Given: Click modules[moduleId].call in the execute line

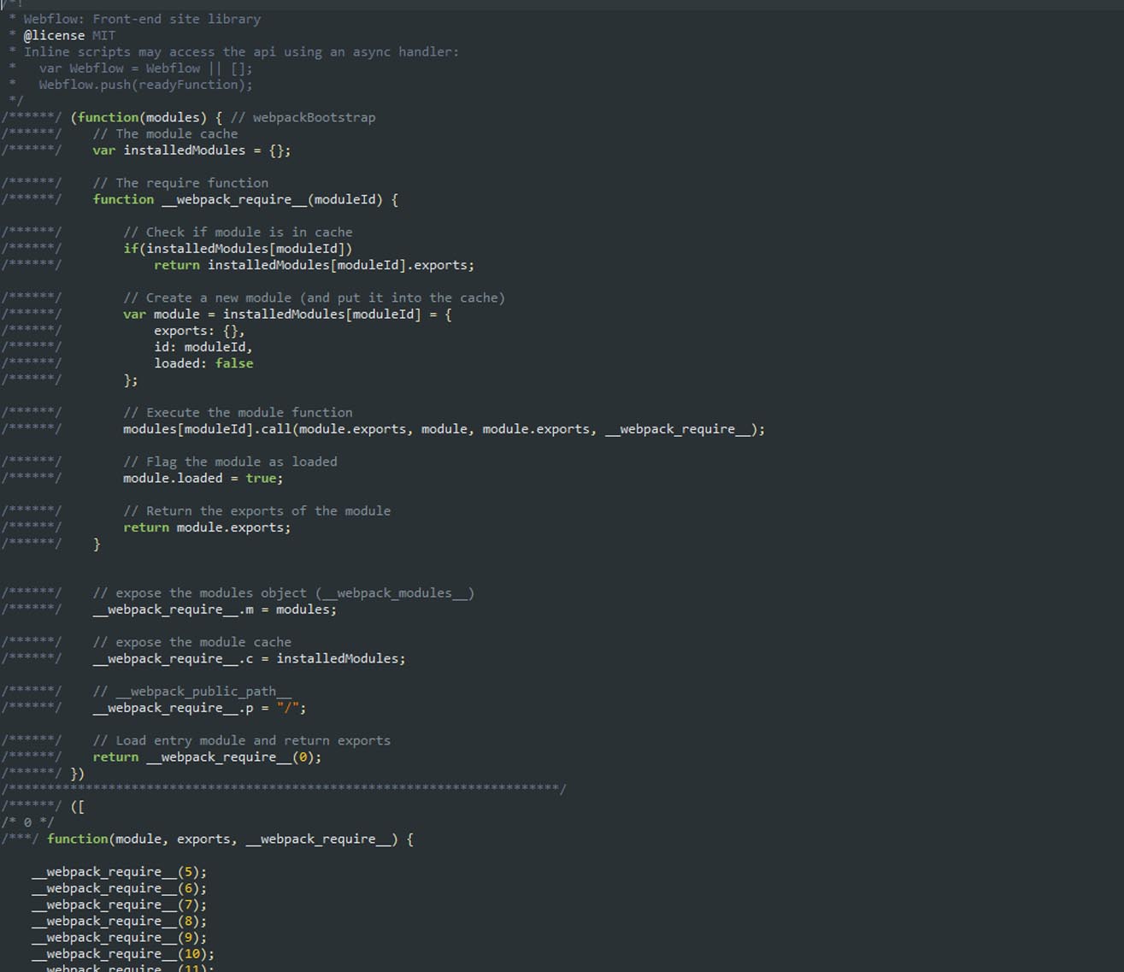Looking at the screenshot, I should point(207,429).
